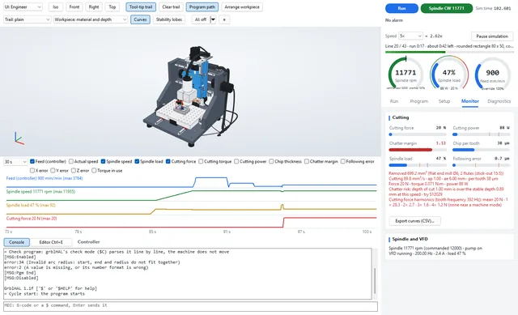Image resolution: width=518 pixels, height=315 pixels.
Task: Open the Trail: plain dropdown
Action: click(27, 19)
